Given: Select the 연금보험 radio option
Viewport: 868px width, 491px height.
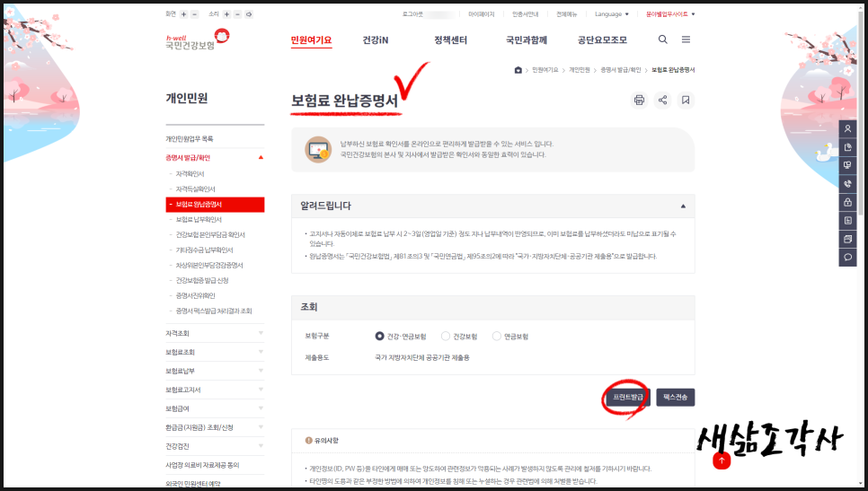Looking at the screenshot, I should tap(497, 337).
